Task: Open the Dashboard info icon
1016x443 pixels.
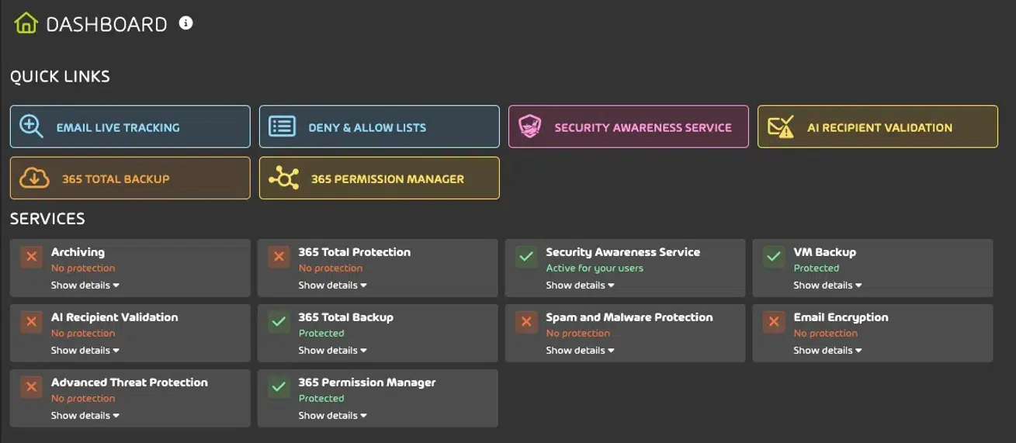Action: point(186,23)
